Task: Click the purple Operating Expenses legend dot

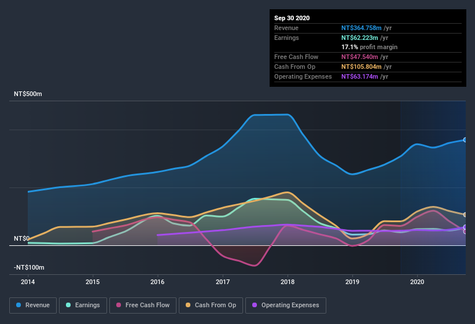Action: point(253,305)
